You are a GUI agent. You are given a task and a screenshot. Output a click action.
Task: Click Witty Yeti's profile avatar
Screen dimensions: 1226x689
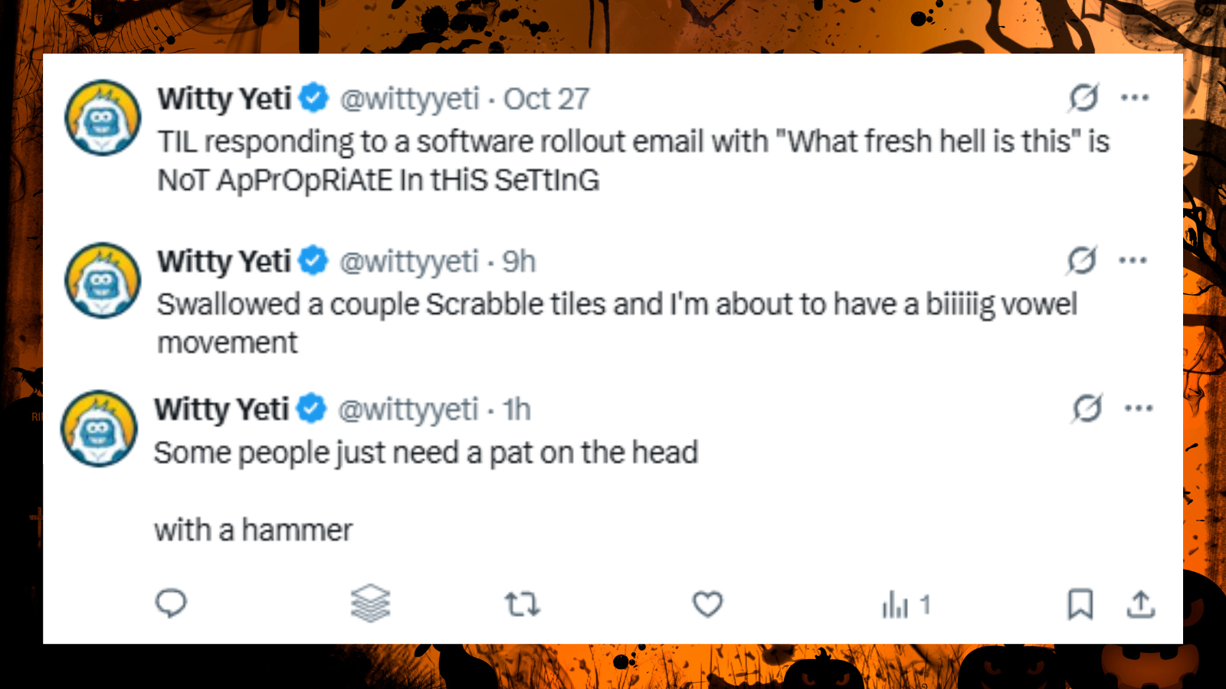[102, 117]
